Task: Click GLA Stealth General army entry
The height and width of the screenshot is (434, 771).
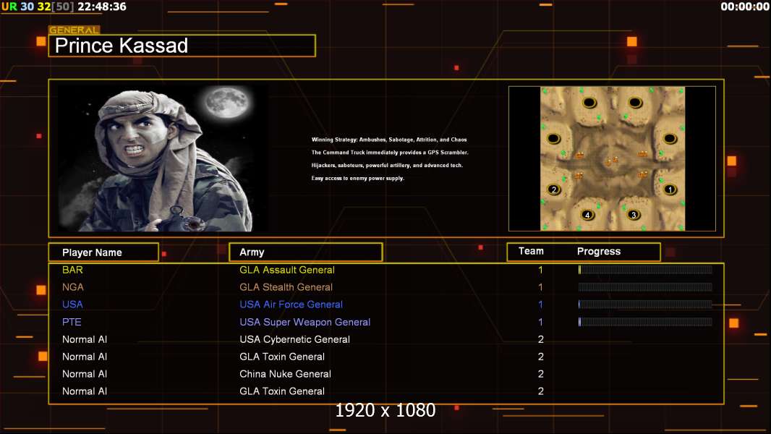Action: pyautogui.click(x=286, y=287)
